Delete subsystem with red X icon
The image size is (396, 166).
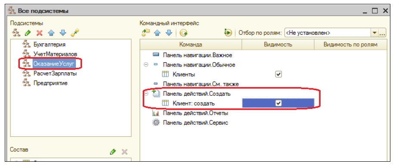click(39, 33)
